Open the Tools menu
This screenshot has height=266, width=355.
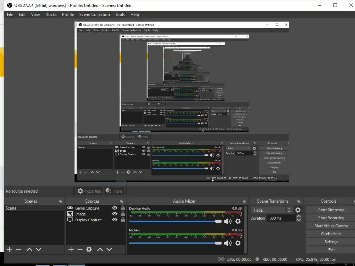120,15
